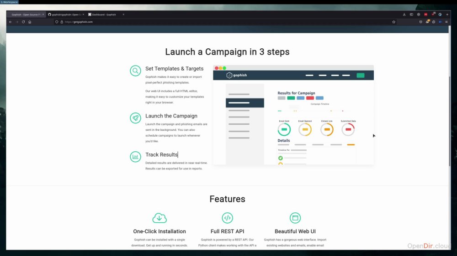Reload the getgophish.com page
This screenshot has height=256, width=457.
[x=23, y=22]
